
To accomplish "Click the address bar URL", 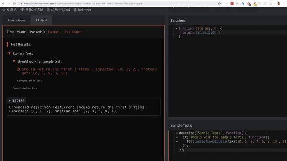I will (x=83, y=4).
